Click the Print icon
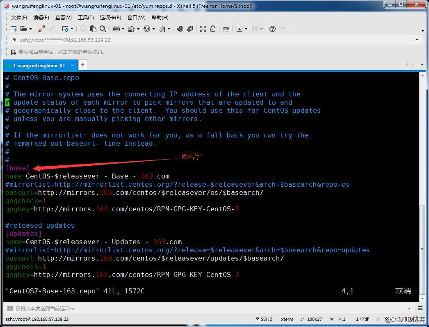 click(116, 29)
